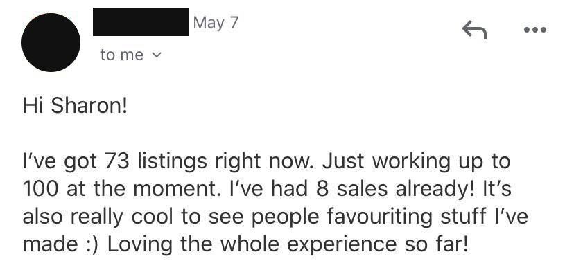This screenshot has height=270, width=574.
Task: Click the May 7 date stamp
Action: (x=216, y=23)
